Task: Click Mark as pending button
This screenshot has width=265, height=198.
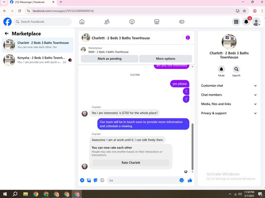Action: [x=110, y=58]
